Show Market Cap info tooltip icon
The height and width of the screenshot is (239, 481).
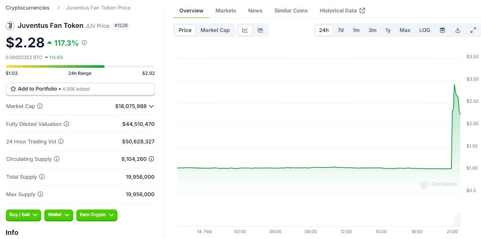point(40,106)
